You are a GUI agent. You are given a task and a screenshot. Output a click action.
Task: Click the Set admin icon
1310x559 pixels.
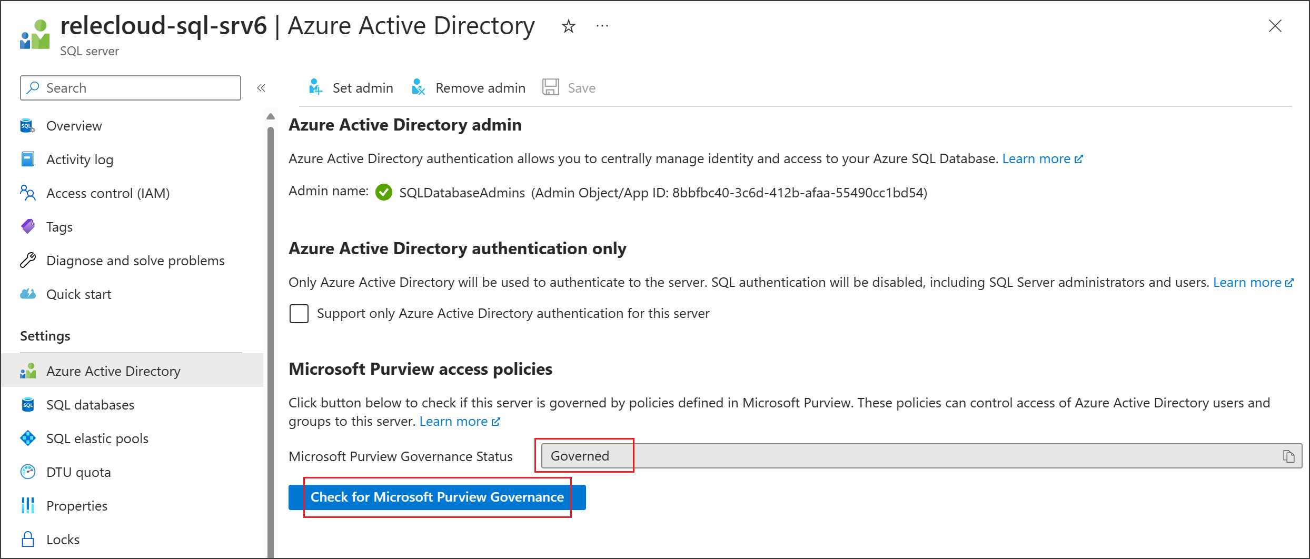(x=315, y=87)
